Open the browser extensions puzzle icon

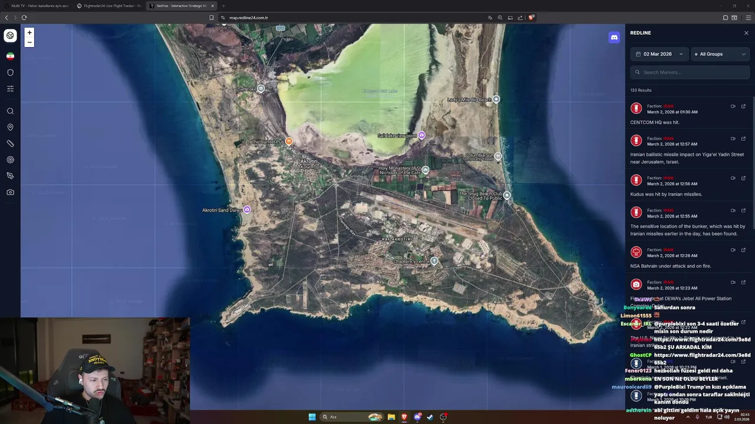pos(726,18)
